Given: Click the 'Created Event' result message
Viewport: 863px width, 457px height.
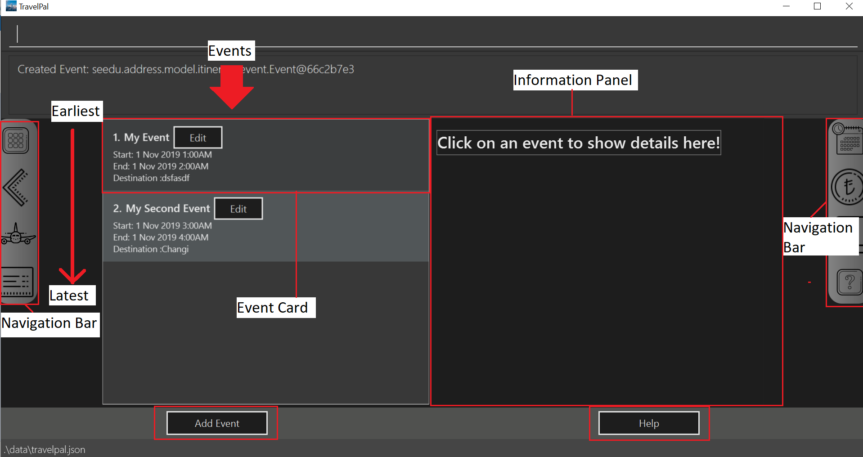Looking at the screenshot, I should pyautogui.click(x=186, y=69).
